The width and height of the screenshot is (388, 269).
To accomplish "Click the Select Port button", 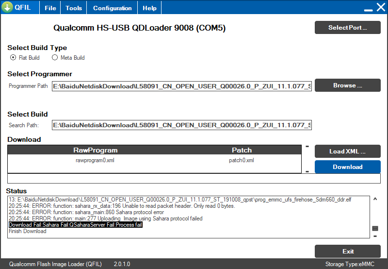I will tap(347, 28).
